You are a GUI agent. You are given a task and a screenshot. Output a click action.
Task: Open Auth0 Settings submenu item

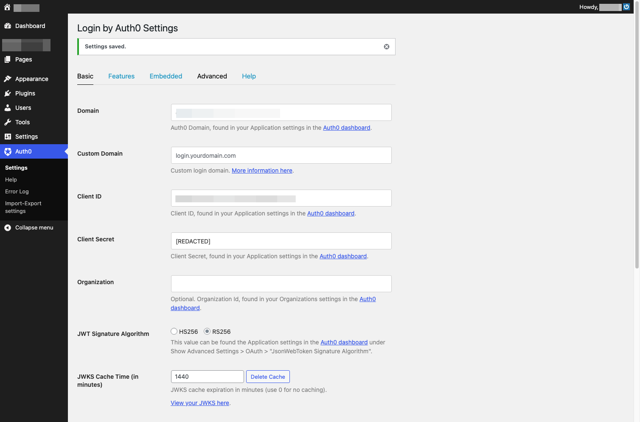click(16, 168)
